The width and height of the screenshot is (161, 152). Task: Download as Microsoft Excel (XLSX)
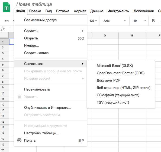coord(121,66)
